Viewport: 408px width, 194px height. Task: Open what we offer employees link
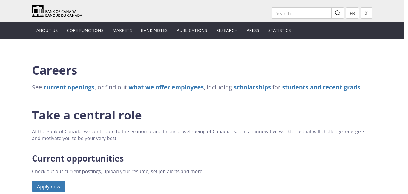(166, 87)
